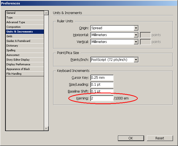The width and height of the screenshot is (178, 146).
Task: Click the Horizontal label
Action: coord(81,35)
